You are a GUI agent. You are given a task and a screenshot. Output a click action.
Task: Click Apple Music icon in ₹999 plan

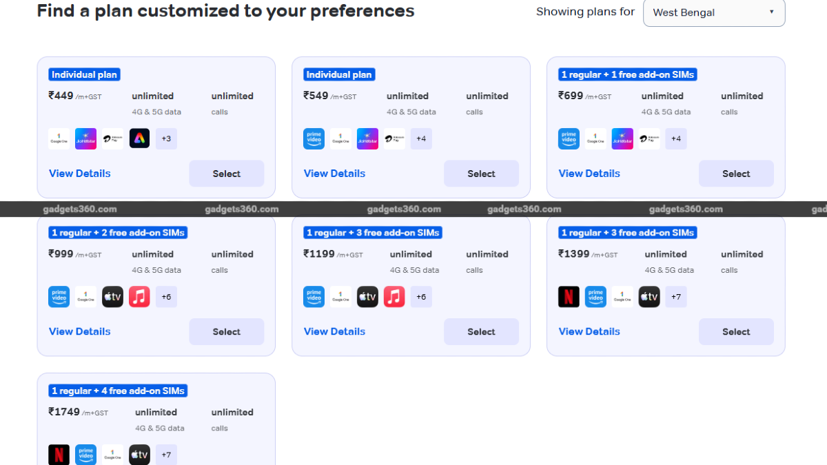[139, 297]
